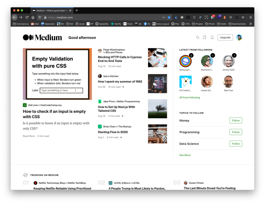The image size is (265, 204).
Task: Open Medium search magnifier icon
Action: click(x=197, y=37)
